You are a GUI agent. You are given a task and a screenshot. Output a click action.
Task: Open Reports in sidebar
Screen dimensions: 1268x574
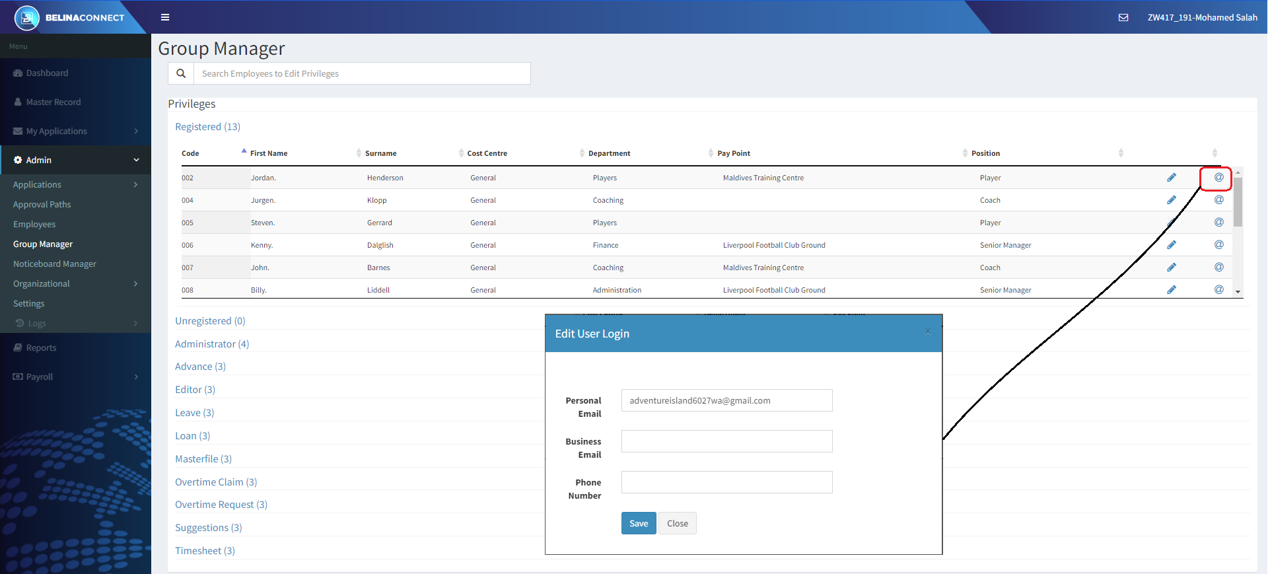coord(75,348)
